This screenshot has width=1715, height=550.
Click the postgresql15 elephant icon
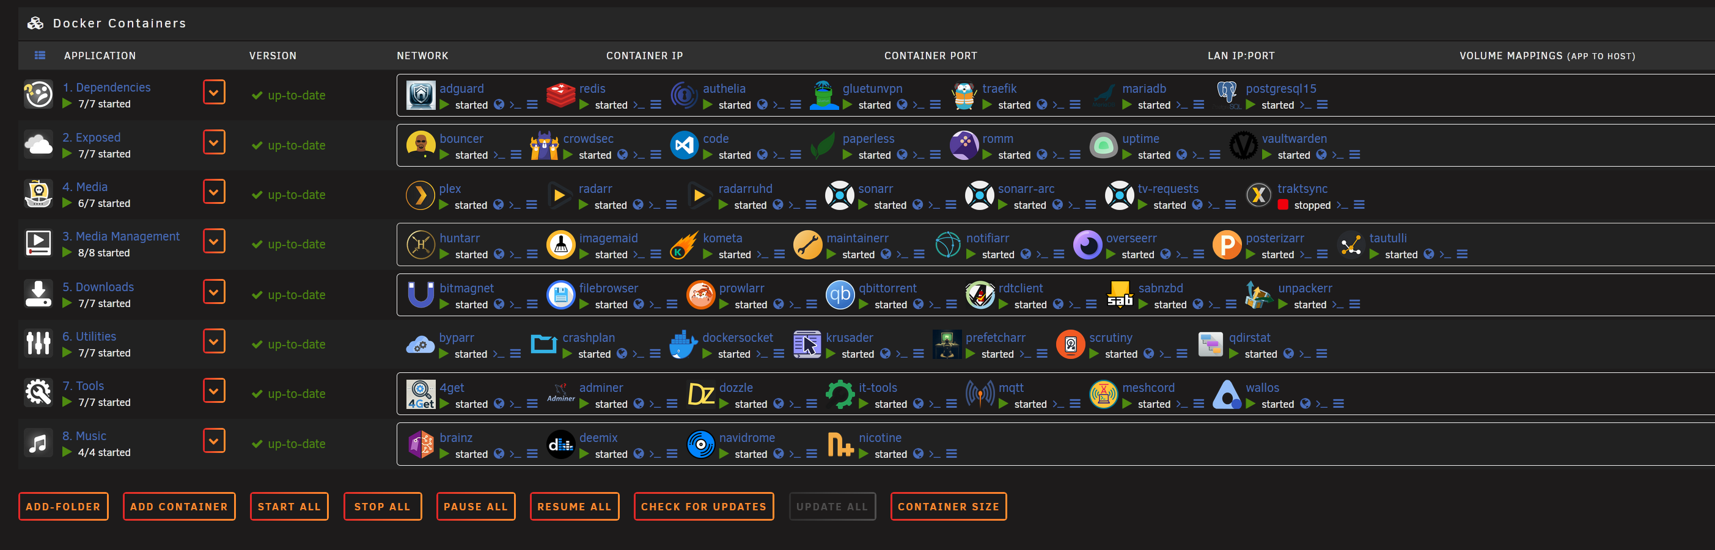(x=1227, y=95)
